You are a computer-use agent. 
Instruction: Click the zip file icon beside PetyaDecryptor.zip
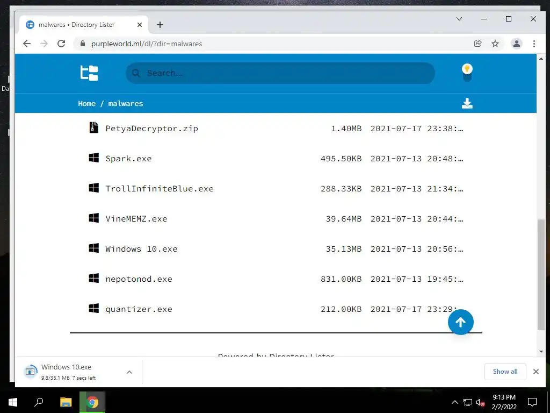(x=93, y=127)
